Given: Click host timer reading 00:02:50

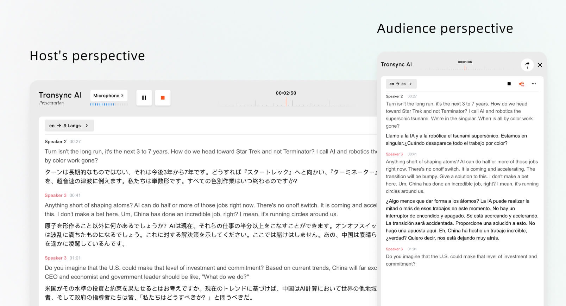Looking at the screenshot, I should [x=286, y=93].
